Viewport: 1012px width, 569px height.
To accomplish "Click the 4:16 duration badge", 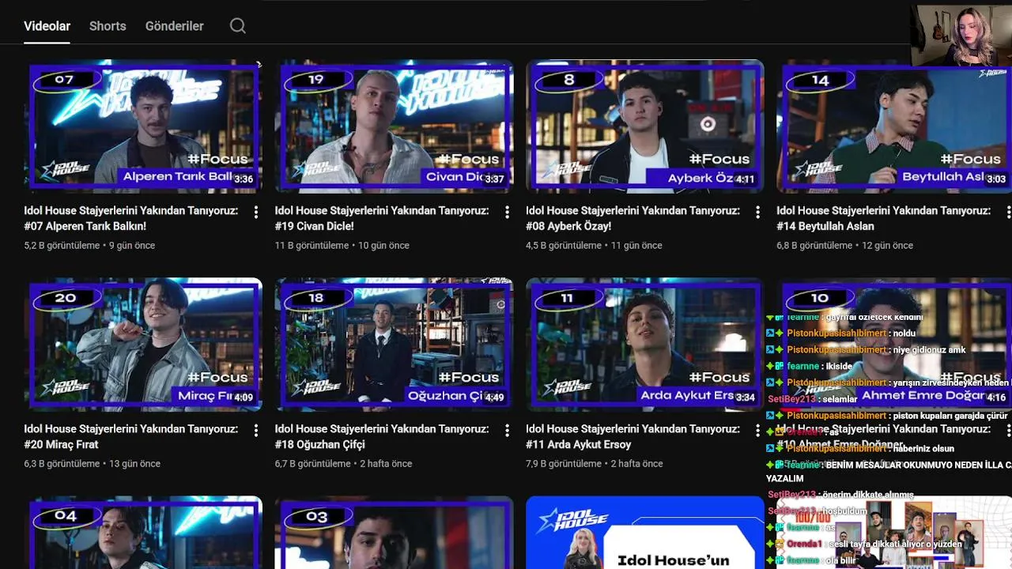I will [996, 398].
